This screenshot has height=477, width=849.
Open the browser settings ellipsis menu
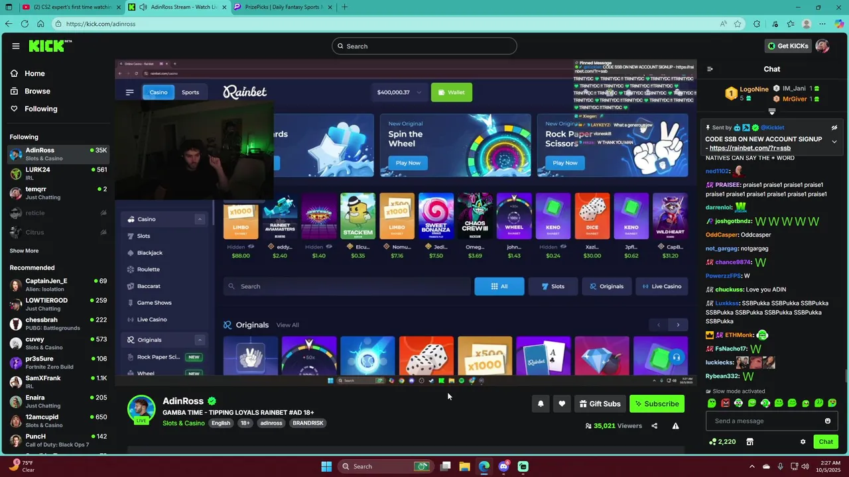(x=822, y=24)
